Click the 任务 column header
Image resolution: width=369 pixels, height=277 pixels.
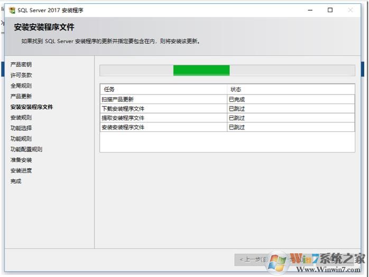(x=163, y=89)
